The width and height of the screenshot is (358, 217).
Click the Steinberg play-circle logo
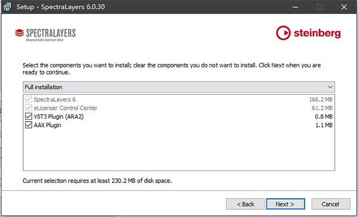pos(283,33)
